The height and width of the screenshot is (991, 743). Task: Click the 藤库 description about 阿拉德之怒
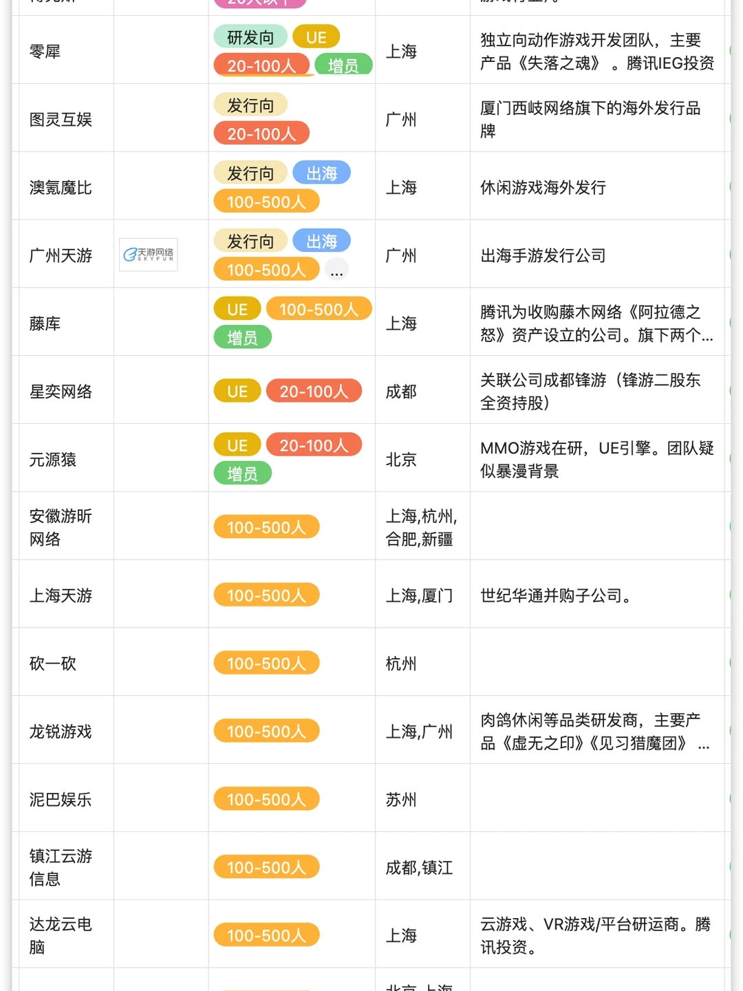(597, 323)
